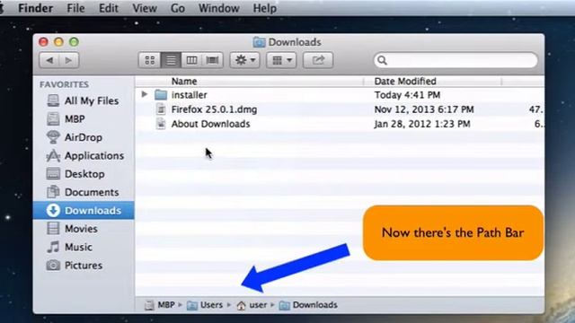Click the MBP computer sidebar icon

click(53, 118)
